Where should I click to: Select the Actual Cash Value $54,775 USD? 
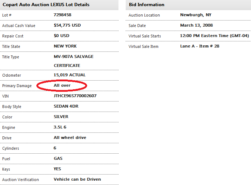(68, 26)
